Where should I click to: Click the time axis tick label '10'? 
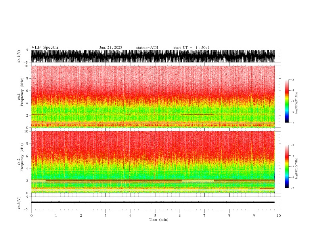coord(279,216)
